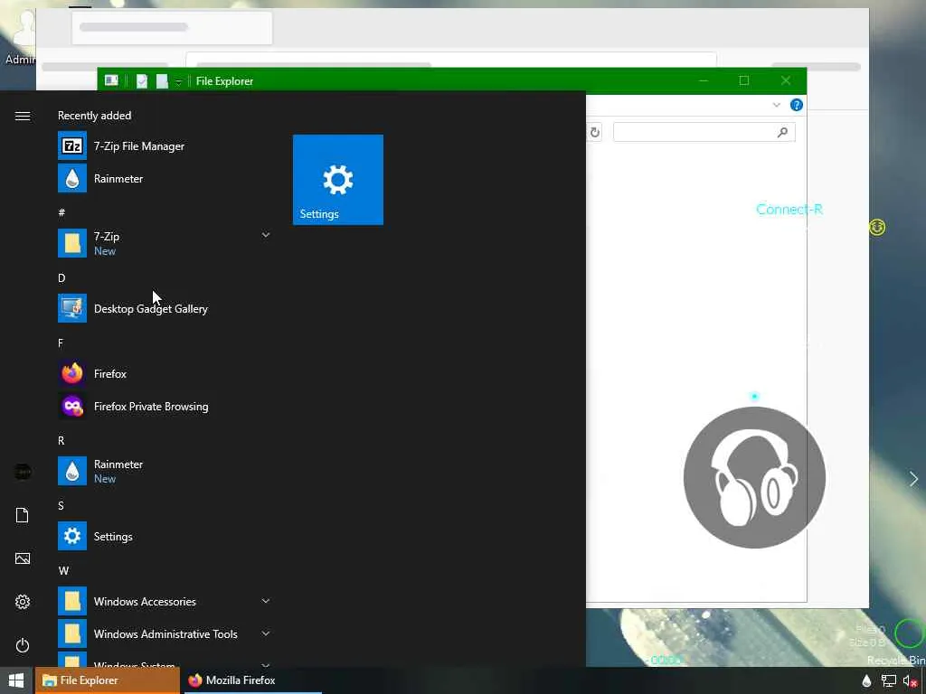The height and width of the screenshot is (694, 926).
Task: Open the Documents shortcut in the Start sidebar
Action: [23, 515]
